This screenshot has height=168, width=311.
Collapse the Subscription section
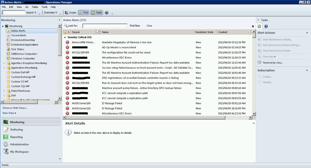pyautogui.click(x=307, y=70)
